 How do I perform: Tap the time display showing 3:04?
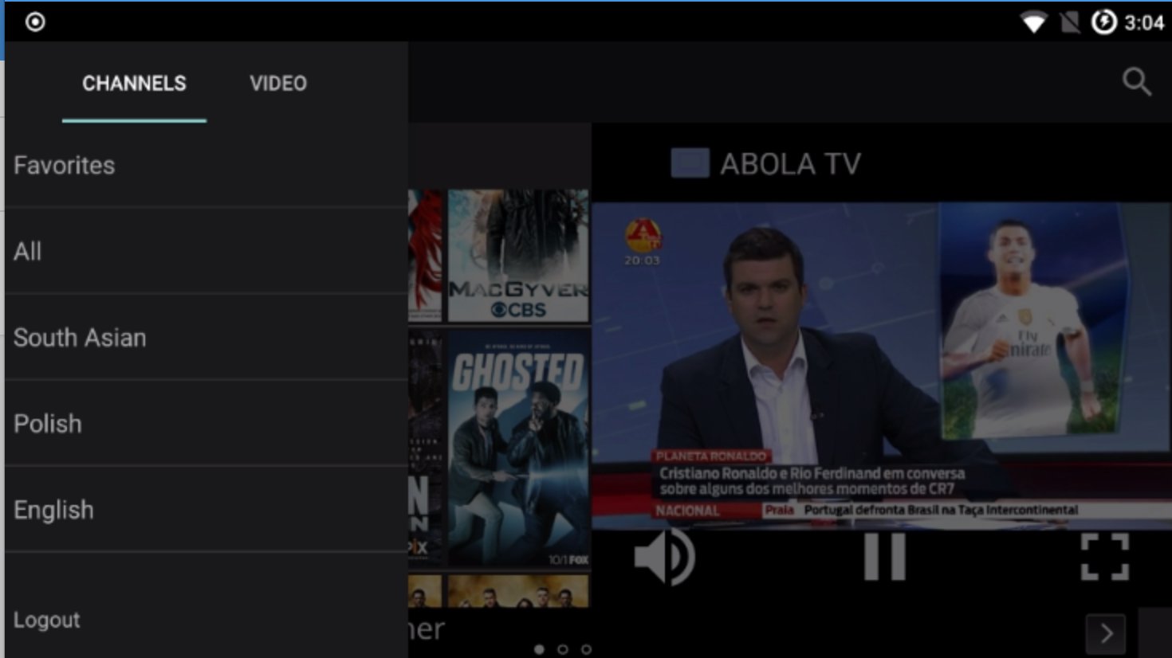[1146, 22]
